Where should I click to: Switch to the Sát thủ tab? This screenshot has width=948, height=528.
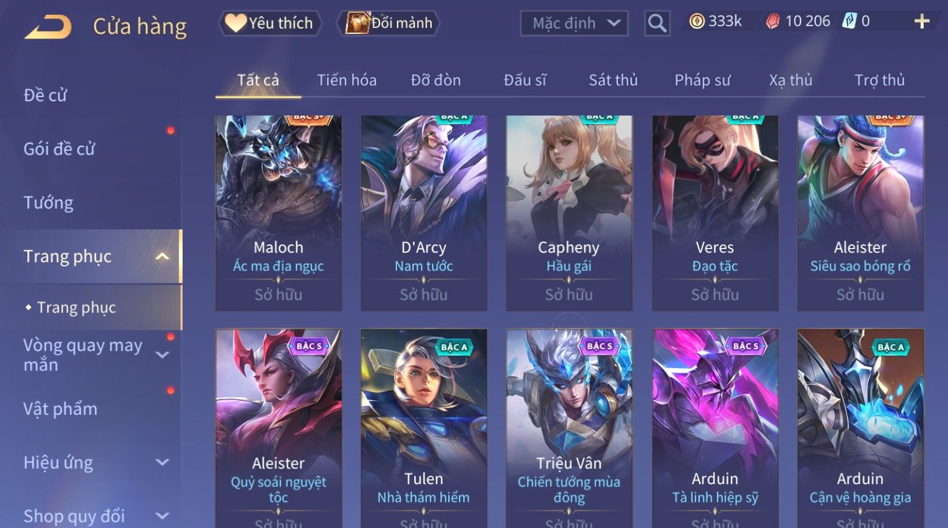click(613, 80)
